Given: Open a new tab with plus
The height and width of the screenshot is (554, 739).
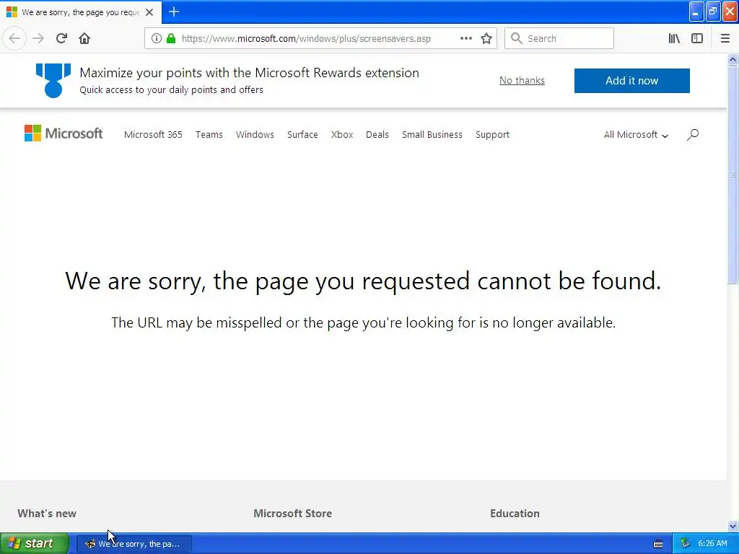Looking at the screenshot, I should point(174,12).
